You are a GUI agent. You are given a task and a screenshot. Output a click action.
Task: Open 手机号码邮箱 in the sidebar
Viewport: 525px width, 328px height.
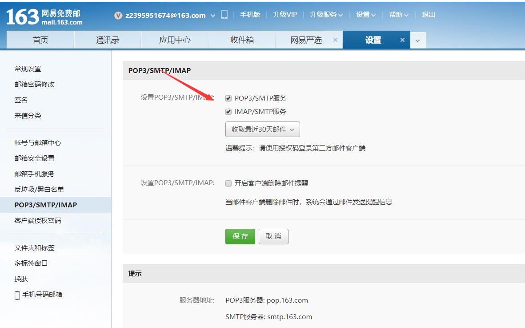(42, 295)
